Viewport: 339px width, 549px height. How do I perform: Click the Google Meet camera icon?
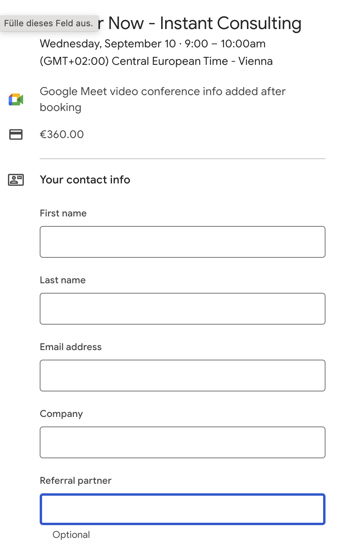[x=16, y=99]
